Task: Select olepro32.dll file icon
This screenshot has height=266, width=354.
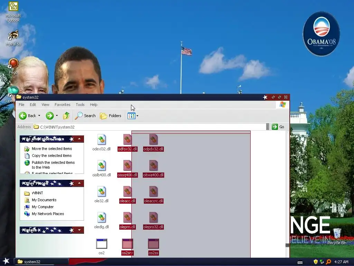Action: coord(153,218)
